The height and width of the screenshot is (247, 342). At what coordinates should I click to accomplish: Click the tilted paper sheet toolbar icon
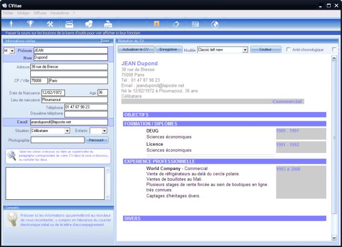point(176,23)
